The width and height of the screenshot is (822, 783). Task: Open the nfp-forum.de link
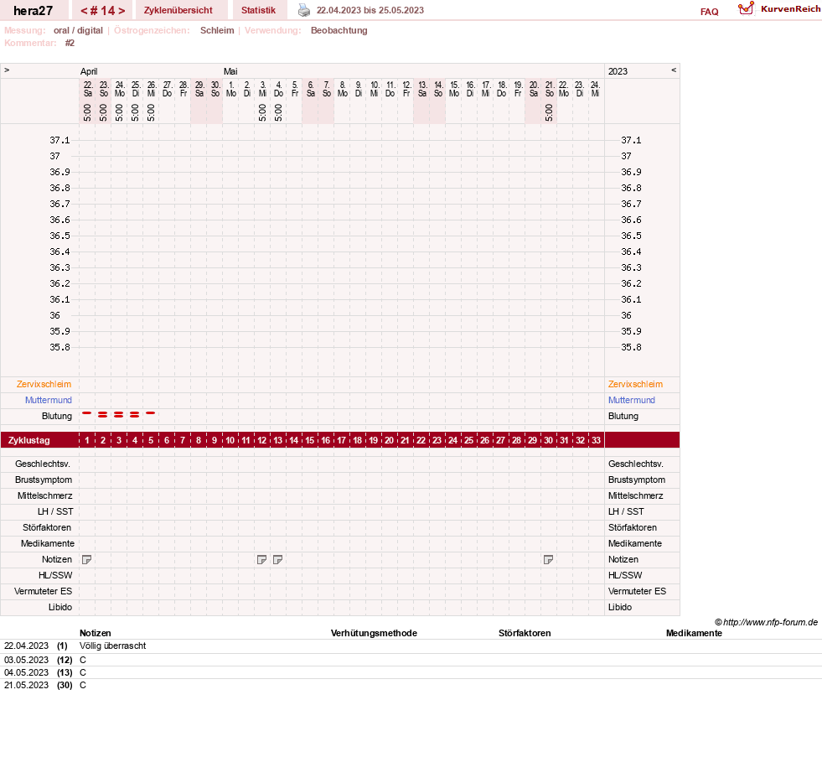(766, 622)
